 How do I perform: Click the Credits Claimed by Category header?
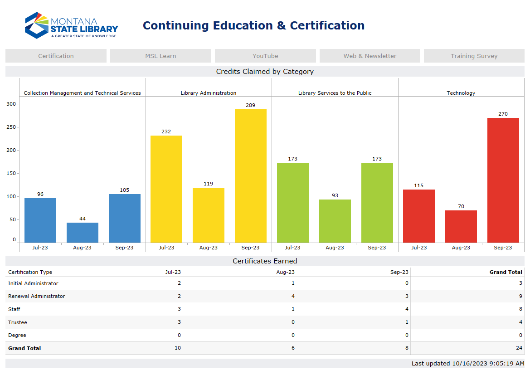point(265,71)
